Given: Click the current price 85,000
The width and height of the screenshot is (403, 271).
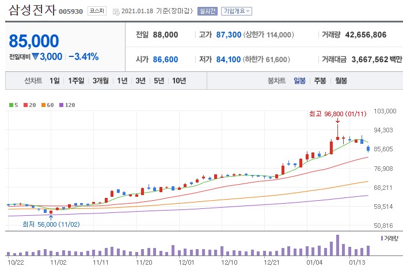Looking at the screenshot, I should pyautogui.click(x=34, y=41).
